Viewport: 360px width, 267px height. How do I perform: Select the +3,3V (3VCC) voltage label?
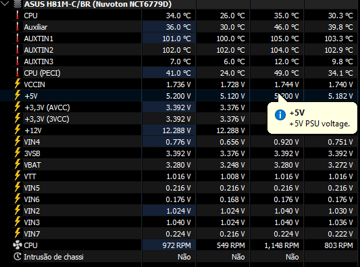47,119
